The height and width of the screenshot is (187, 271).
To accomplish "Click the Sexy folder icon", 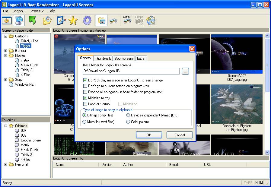I will (11, 80).
